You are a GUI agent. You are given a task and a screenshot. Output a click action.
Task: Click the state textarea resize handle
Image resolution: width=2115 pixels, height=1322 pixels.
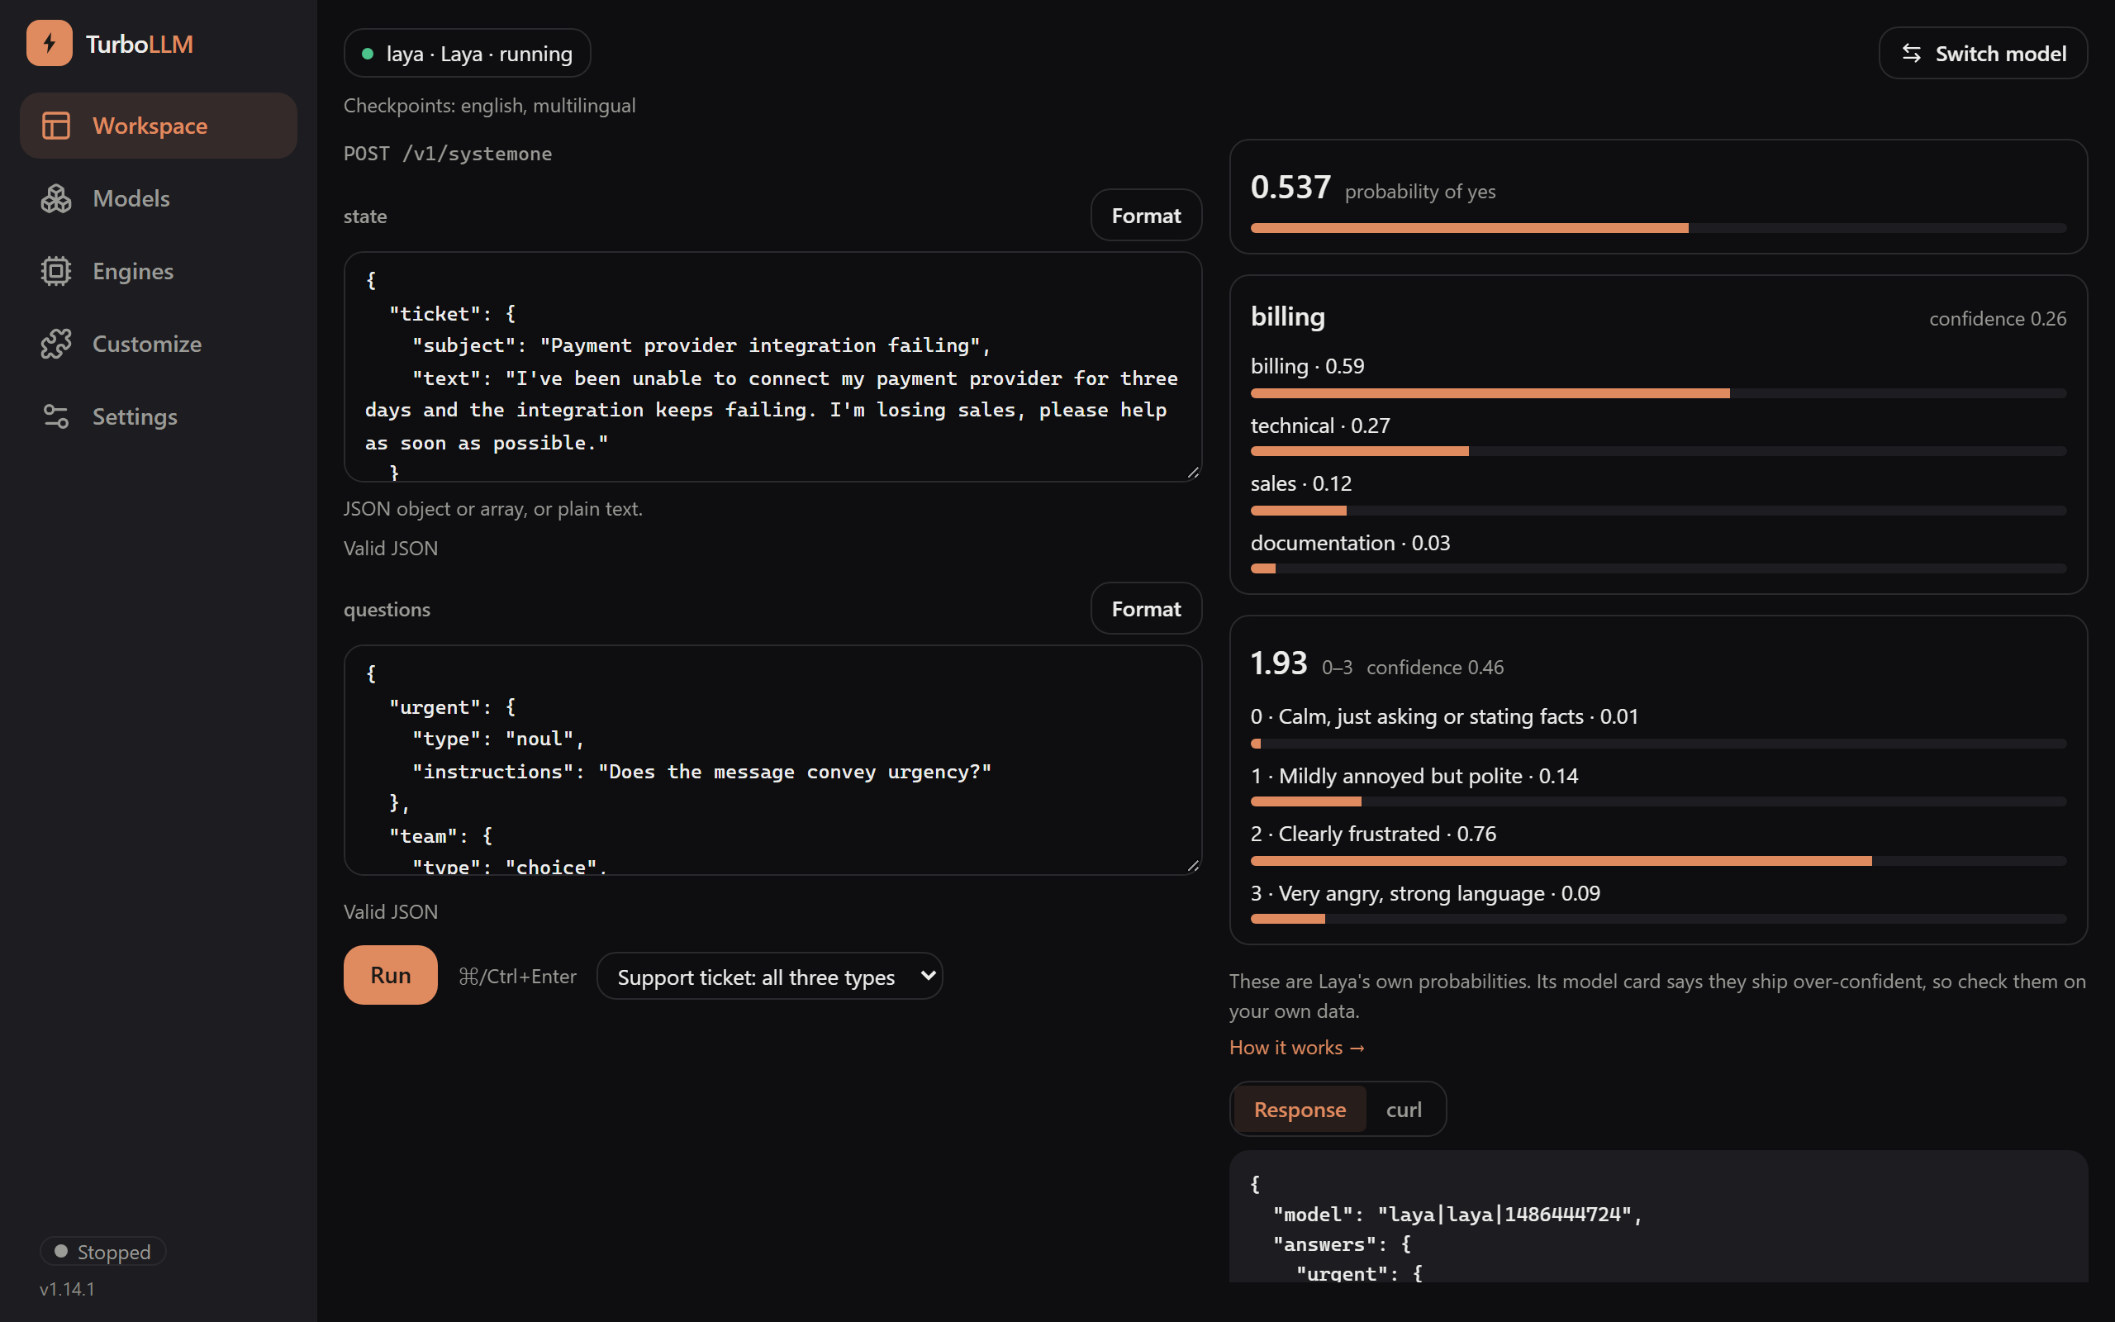(1193, 473)
